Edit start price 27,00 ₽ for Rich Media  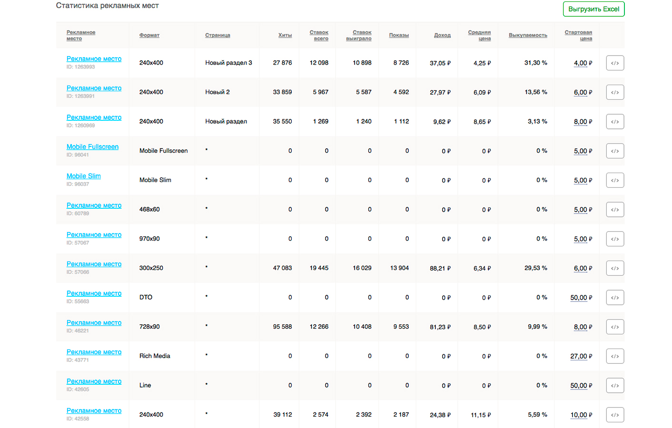579,356
